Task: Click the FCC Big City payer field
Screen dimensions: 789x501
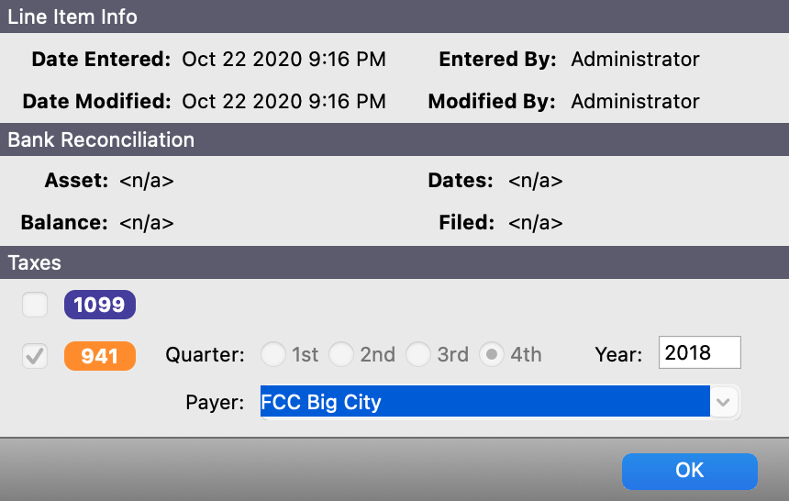Action: click(484, 402)
